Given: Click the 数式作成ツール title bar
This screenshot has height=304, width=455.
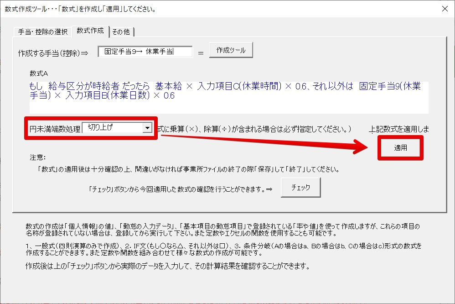Looking at the screenshot, I should [x=182, y=9].
